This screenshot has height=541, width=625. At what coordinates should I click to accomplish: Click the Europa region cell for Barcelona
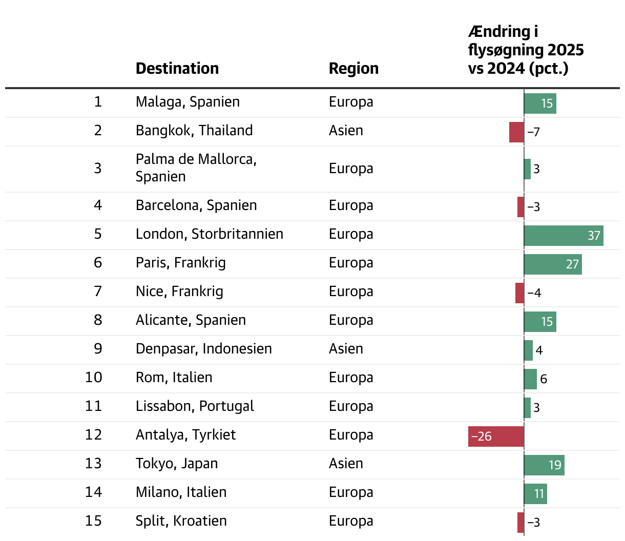click(x=351, y=205)
